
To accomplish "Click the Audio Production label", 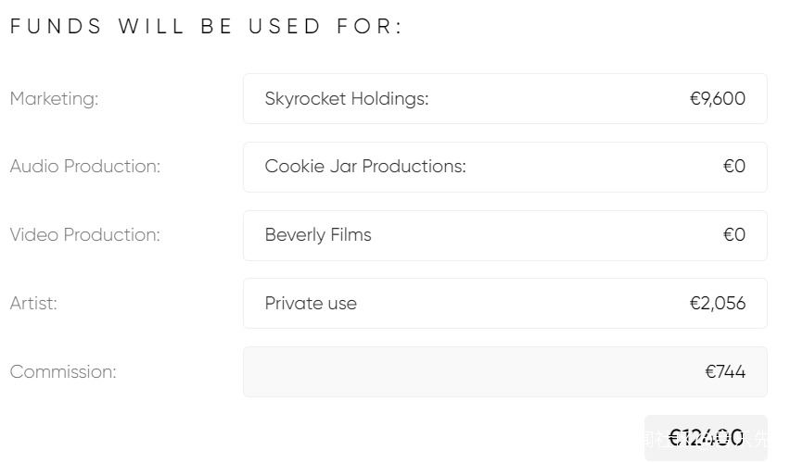I will click(x=85, y=167).
